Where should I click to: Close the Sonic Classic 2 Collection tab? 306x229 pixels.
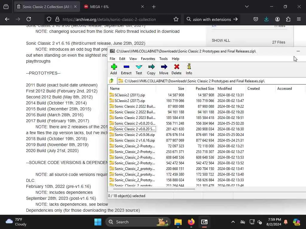click(75, 7)
